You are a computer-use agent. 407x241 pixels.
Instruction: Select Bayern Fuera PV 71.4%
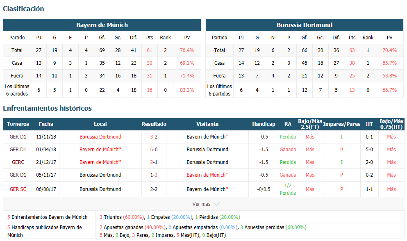tap(187, 76)
